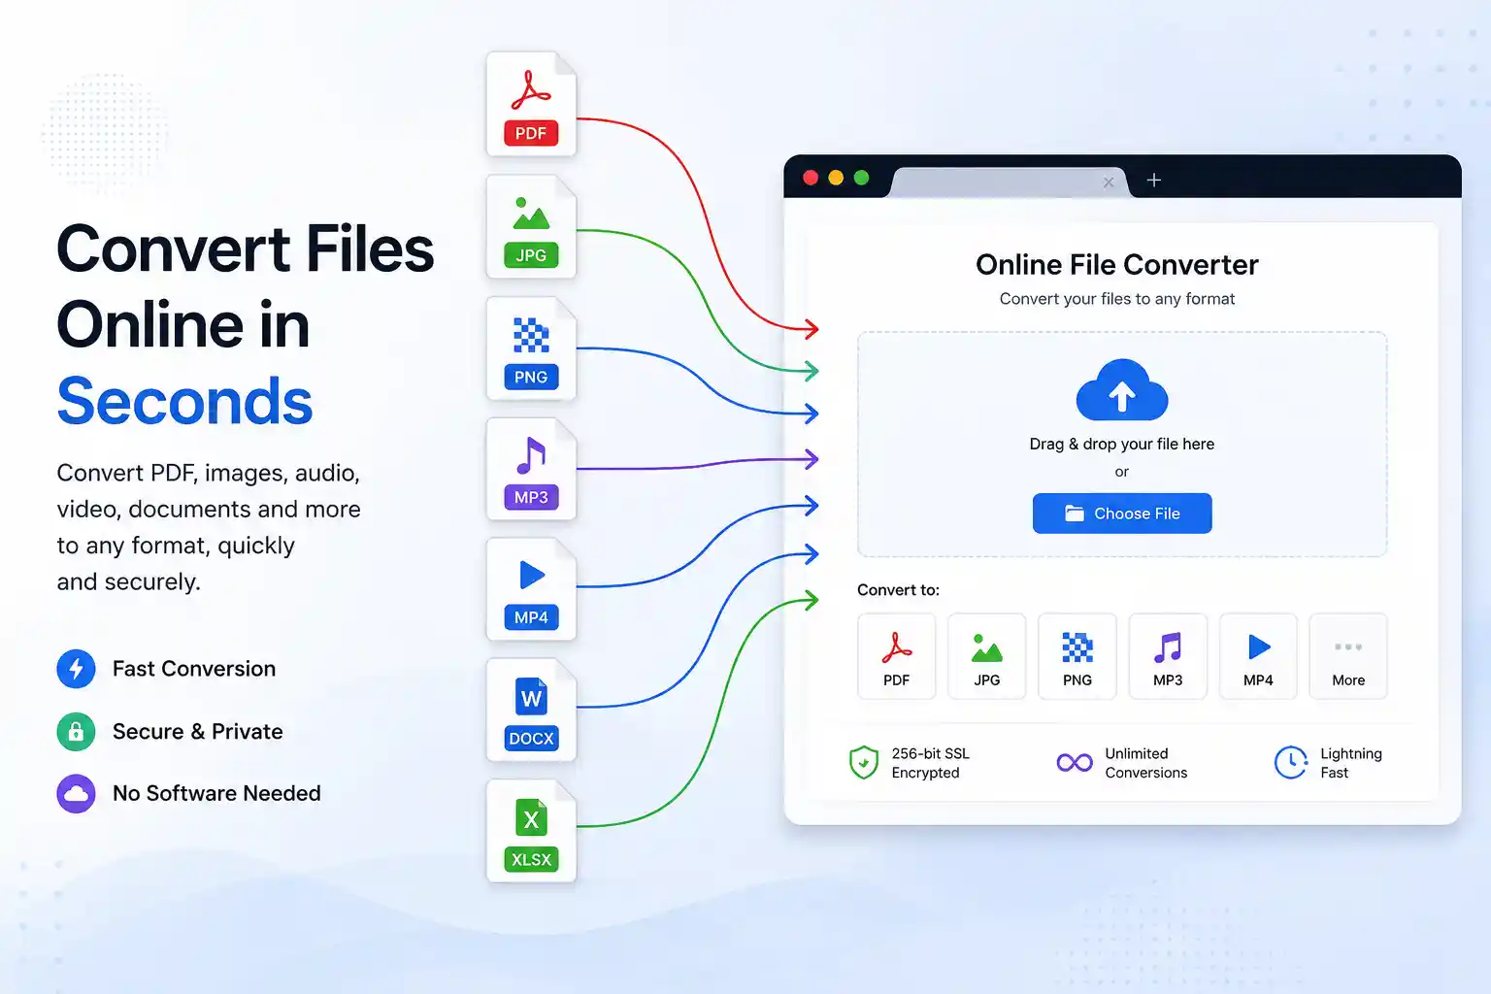Close the current browser tab
The image size is (1491, 994).
pyautogui.click(x=1109, y=182)
